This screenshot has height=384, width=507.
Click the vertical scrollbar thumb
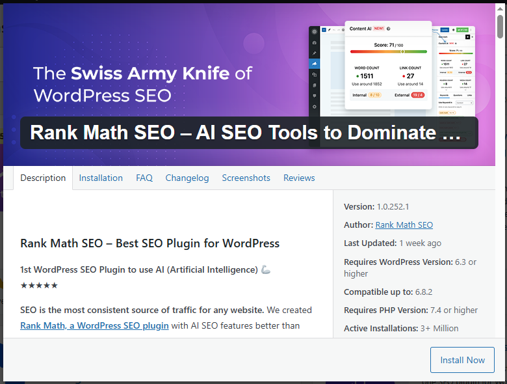[x=500, y=27]
